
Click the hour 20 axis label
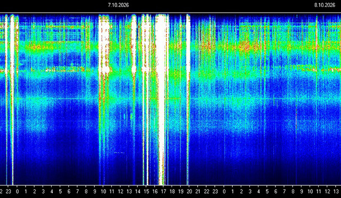pyautogui.click(x=189, y=192)
